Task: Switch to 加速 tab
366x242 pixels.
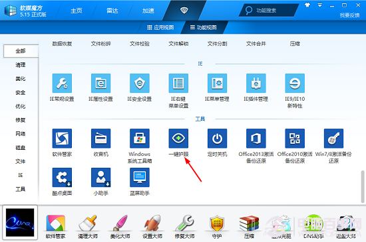Action: (x=148, y=11)
